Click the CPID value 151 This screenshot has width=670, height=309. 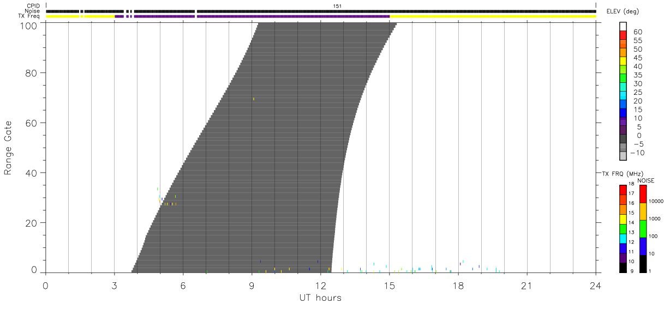tap(337, 6)
